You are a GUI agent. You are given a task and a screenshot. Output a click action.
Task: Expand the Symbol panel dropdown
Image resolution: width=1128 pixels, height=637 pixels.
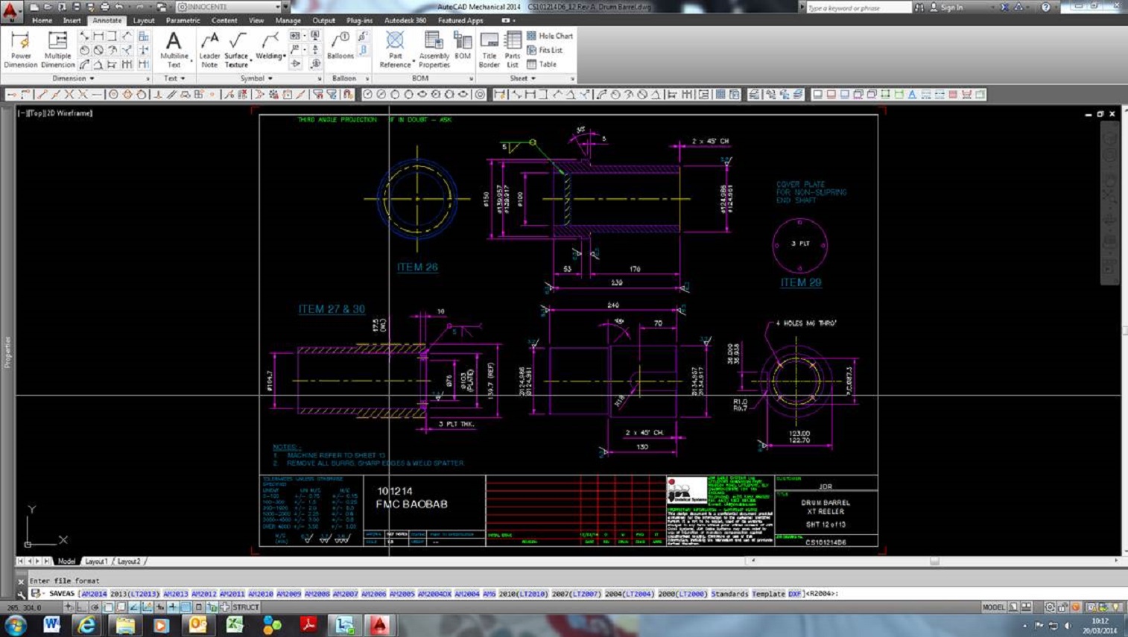click(x=256, y=78)
